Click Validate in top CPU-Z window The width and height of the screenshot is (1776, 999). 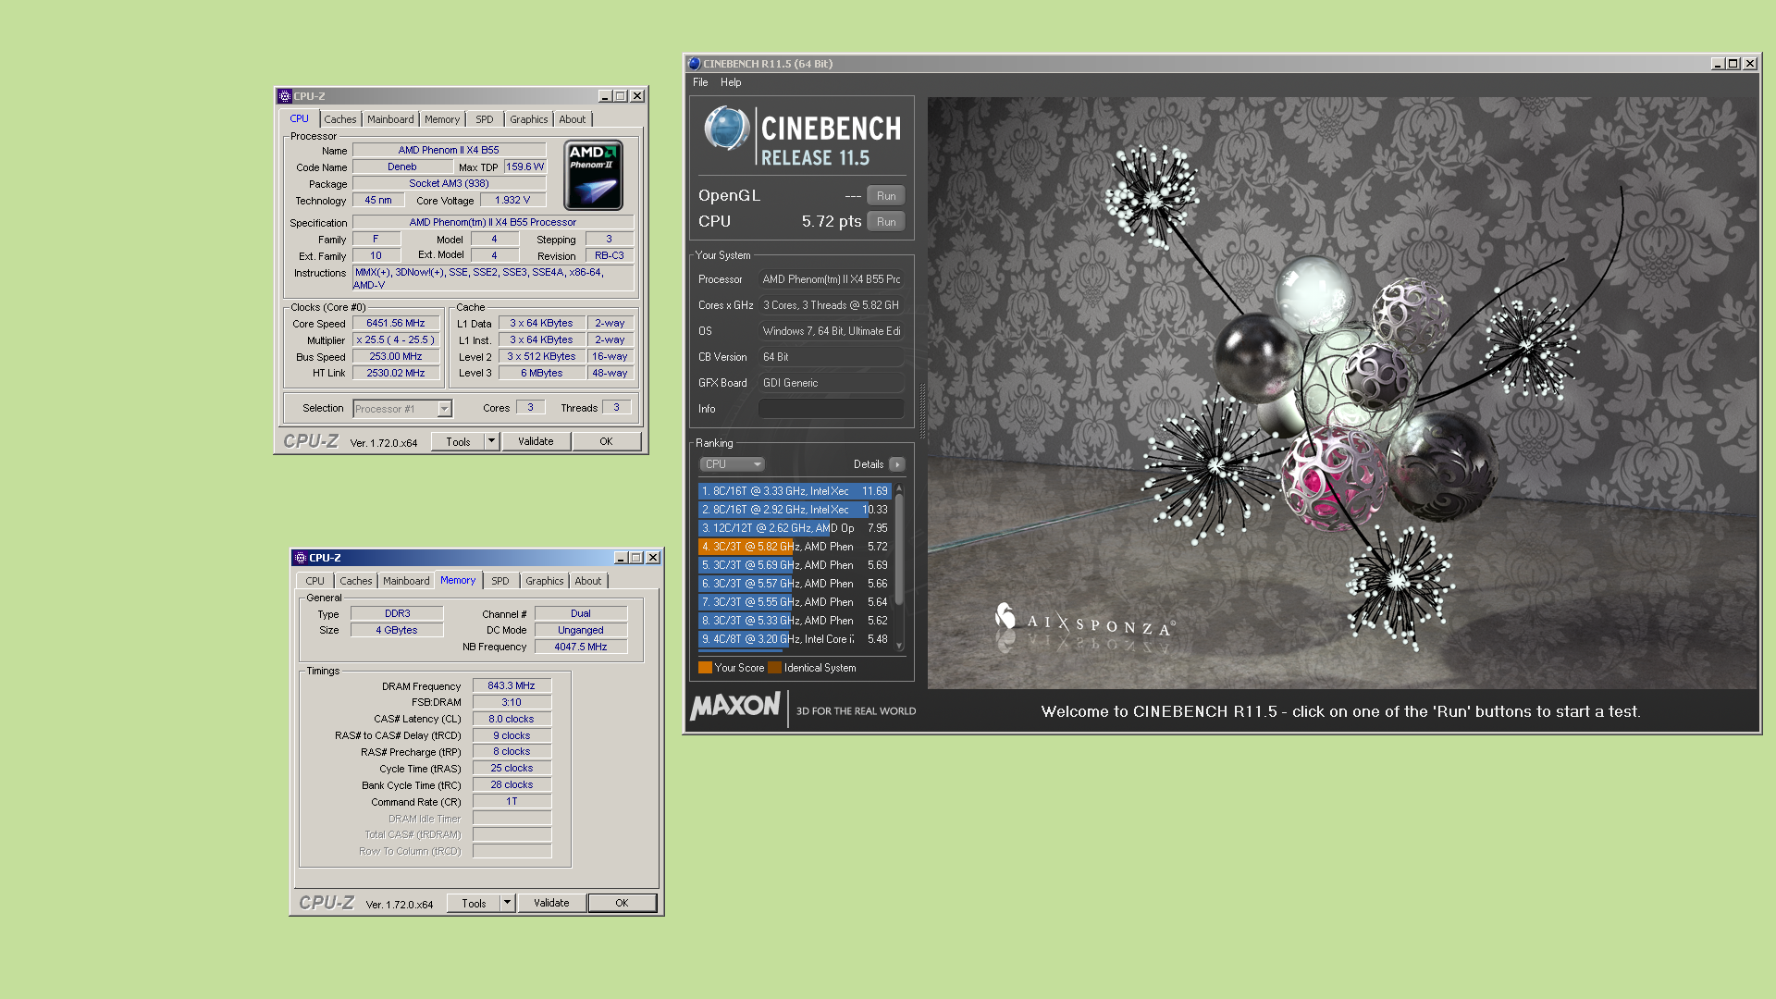tap(536, 441)
